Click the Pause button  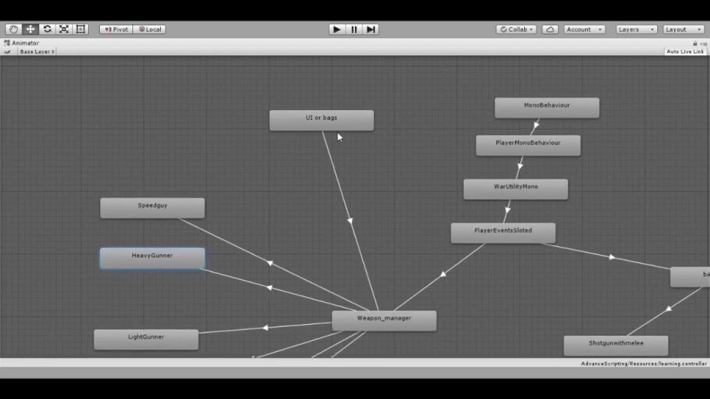354,29
